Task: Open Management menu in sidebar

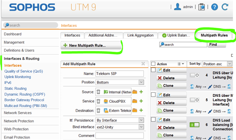Action: 14,42
